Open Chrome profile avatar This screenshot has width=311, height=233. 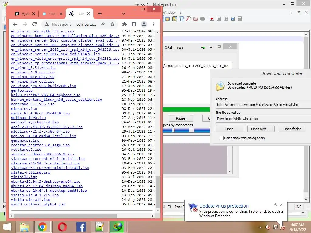144,24
